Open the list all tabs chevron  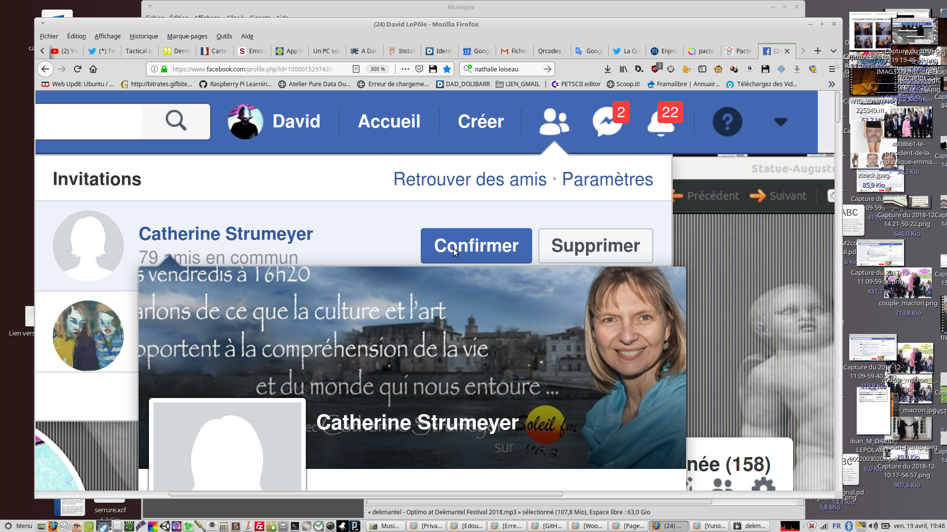(x=833, y=51)
